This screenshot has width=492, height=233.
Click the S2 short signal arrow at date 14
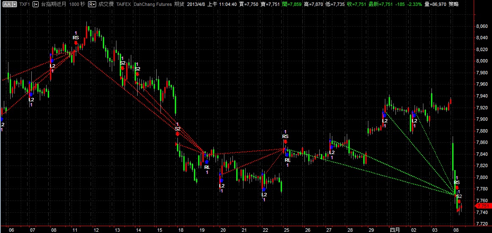[x=137, y=74]
